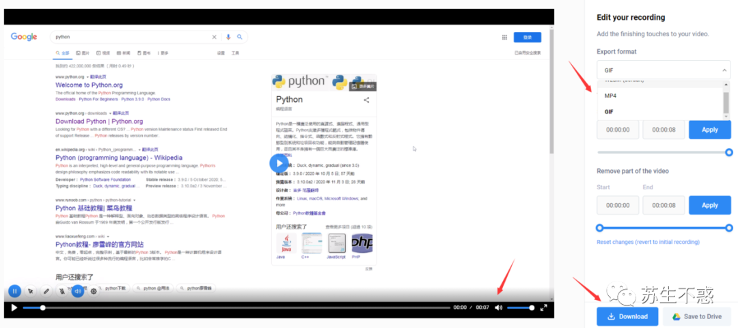Select the 视频 search tab
738x328 pixels.
pos(103,53)
